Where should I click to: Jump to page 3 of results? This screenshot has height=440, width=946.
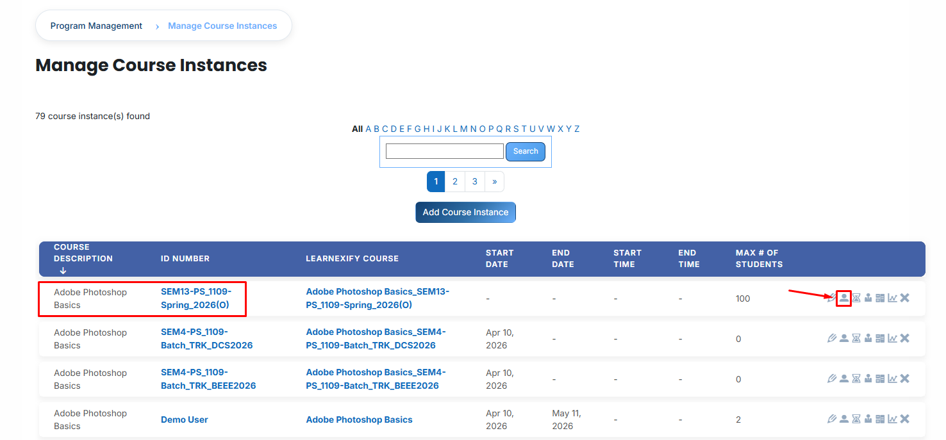475,181
